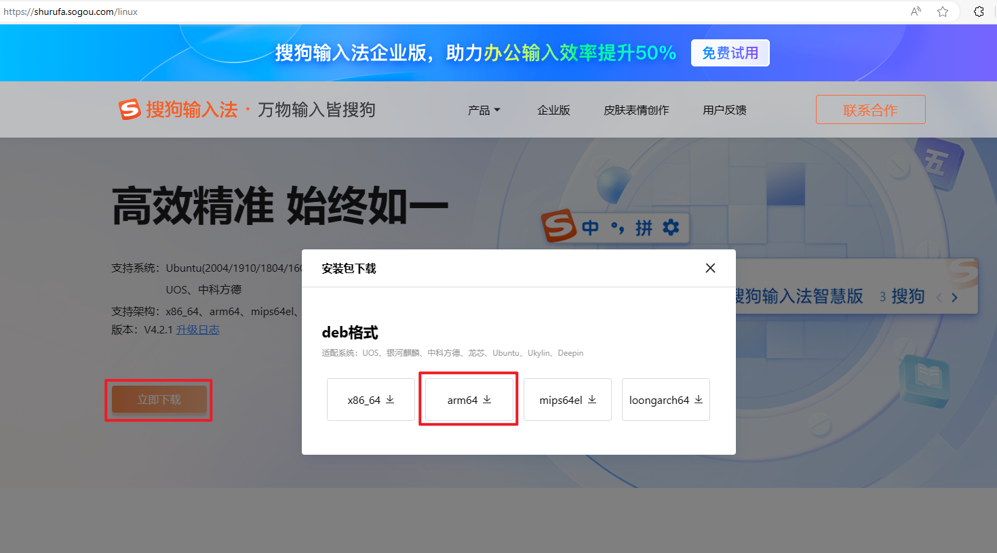Click the 万物输入皆搜狗 slogan text
The height and width of the screenshot is (553, 997).
[317, 110]
